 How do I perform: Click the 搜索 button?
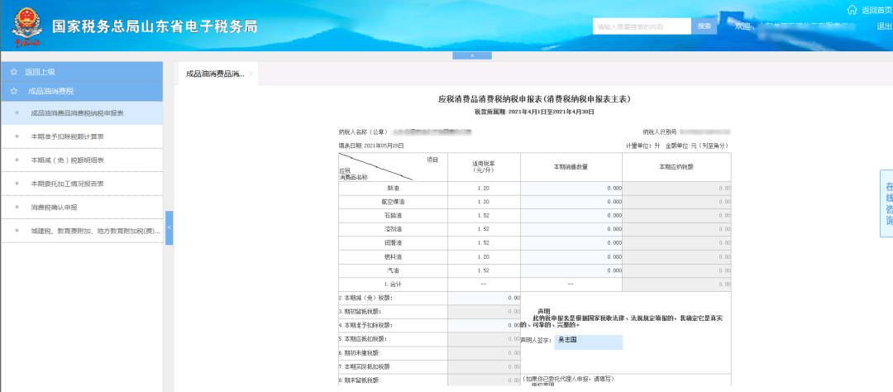pyautogui.click(x=704, y=26)
